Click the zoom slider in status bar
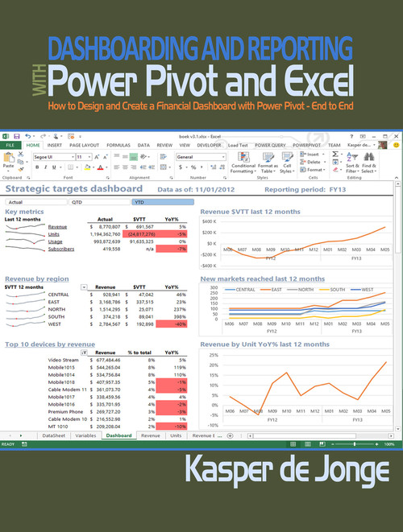This screenshot has width=403, height=532. click(355, 444)
